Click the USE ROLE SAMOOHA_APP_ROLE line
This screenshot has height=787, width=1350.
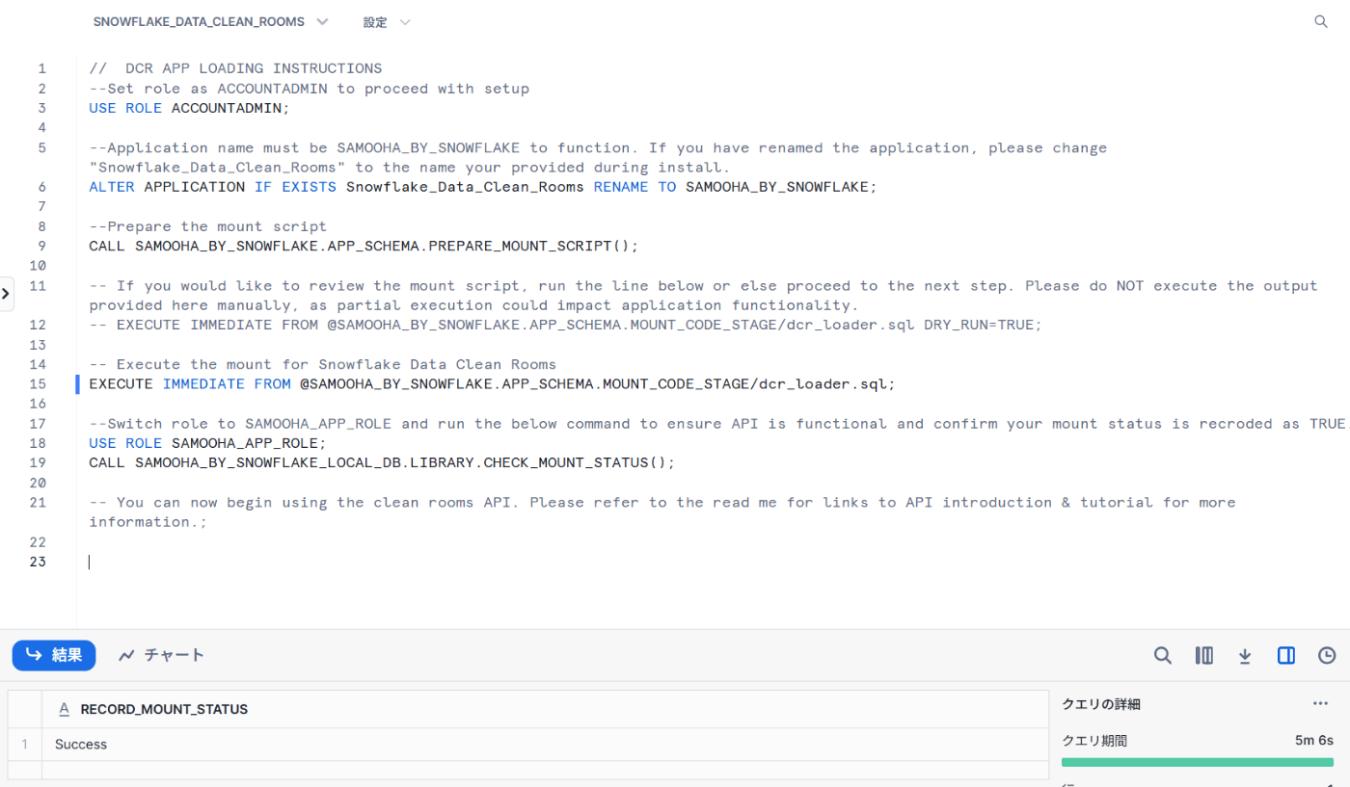click(207, 443)
